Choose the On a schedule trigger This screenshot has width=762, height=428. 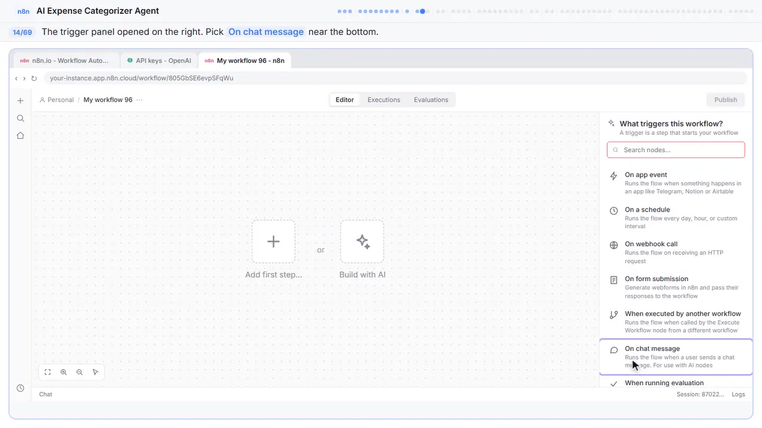(x=676, y=218)
